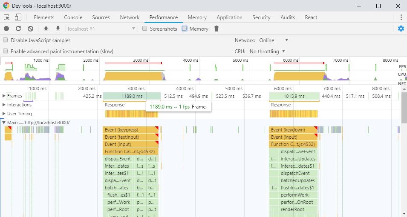Expand the Frames track
Screen dimensions: 407x217
4,96
